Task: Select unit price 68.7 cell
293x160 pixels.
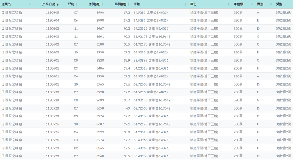Action: (127, 100)
